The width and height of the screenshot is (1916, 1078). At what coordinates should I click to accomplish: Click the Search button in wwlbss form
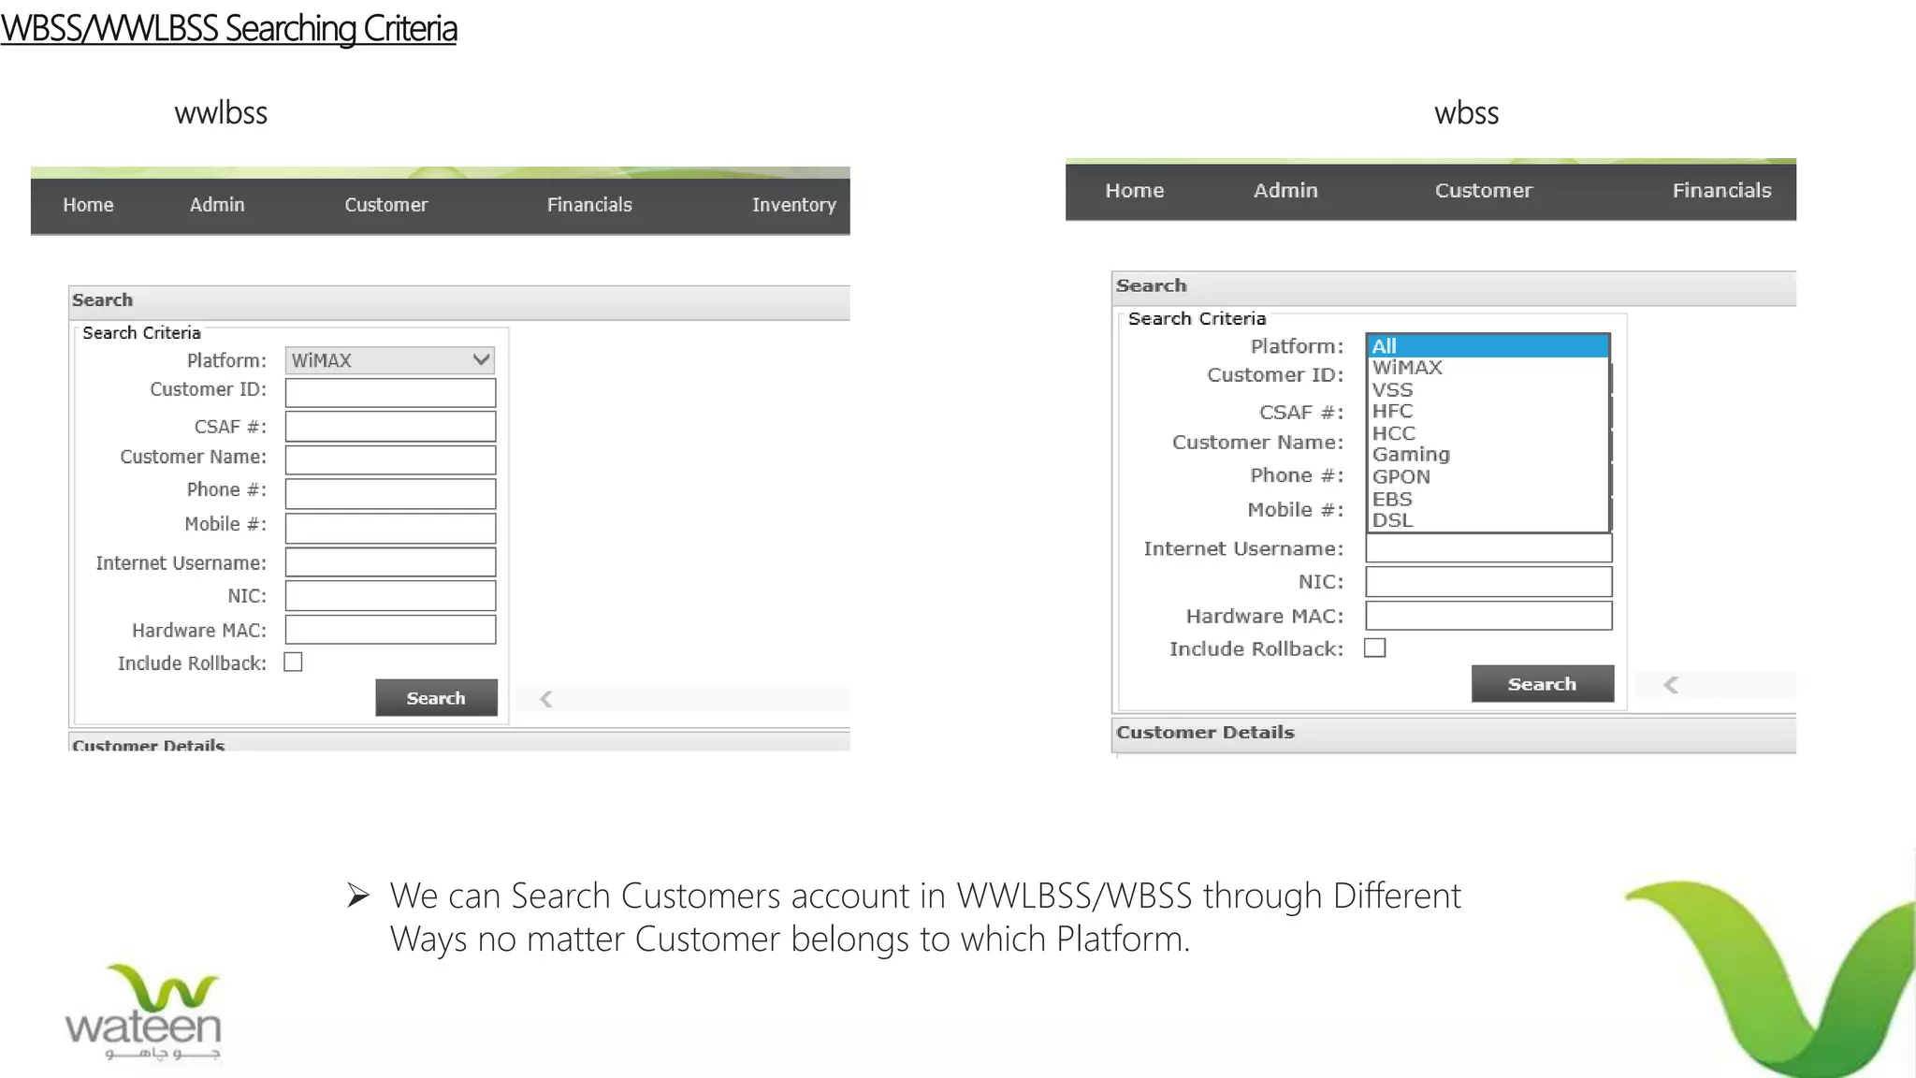[436, 698]
